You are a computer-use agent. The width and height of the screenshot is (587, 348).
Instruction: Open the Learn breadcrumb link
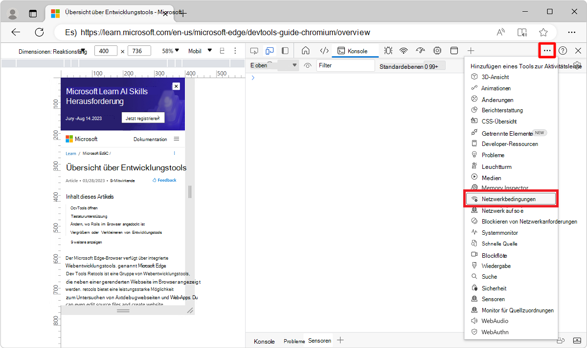pos(71,153)
